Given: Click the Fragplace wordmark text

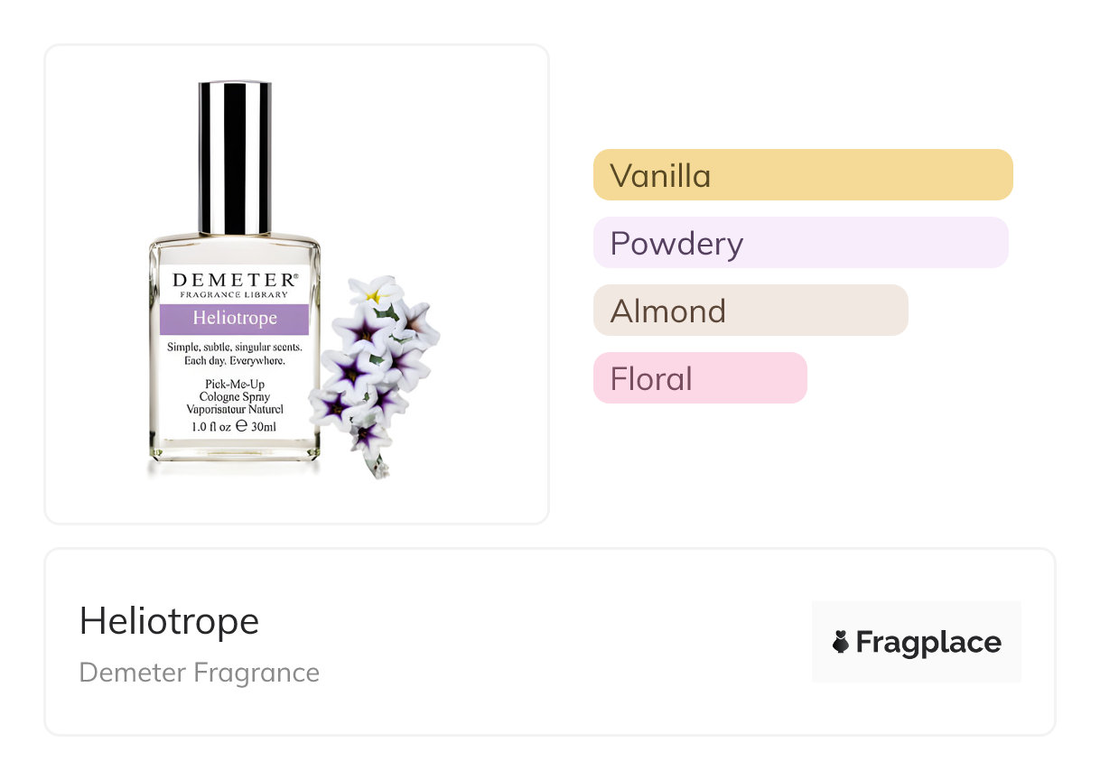Looking at the screenshot, I should coord(928,642).
